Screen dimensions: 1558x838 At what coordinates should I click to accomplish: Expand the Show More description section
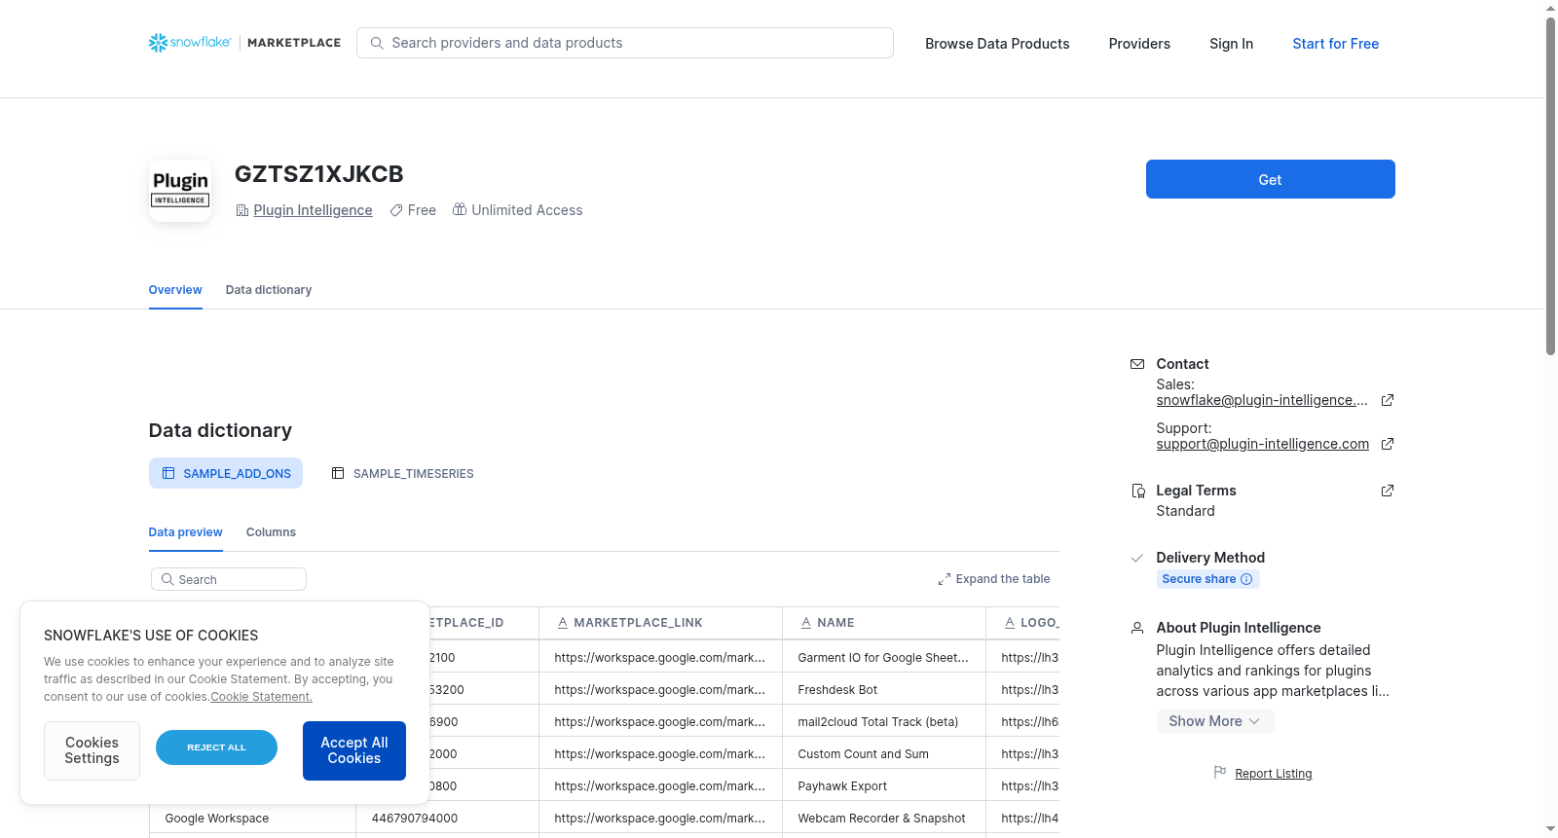tap(1214, 721)
